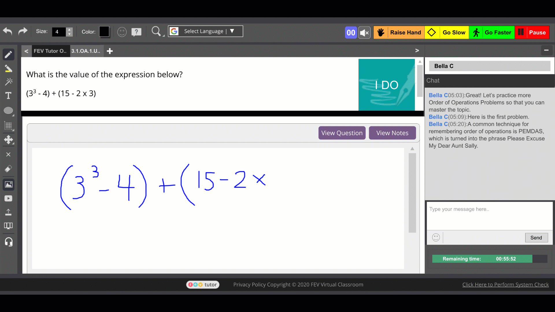Mute the audio speaker icon

coord(365,32)
